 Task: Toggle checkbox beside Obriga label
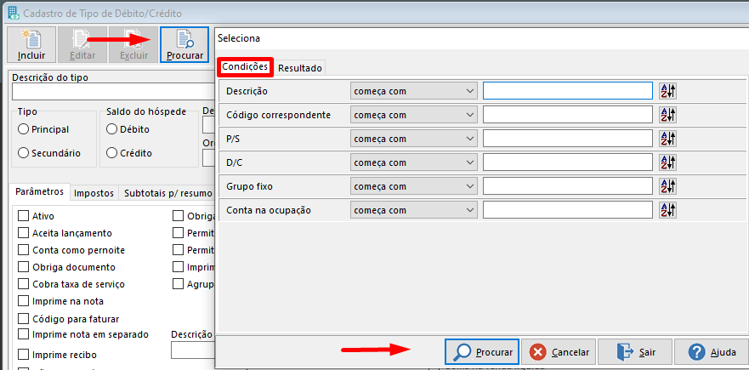click(179, 216)
